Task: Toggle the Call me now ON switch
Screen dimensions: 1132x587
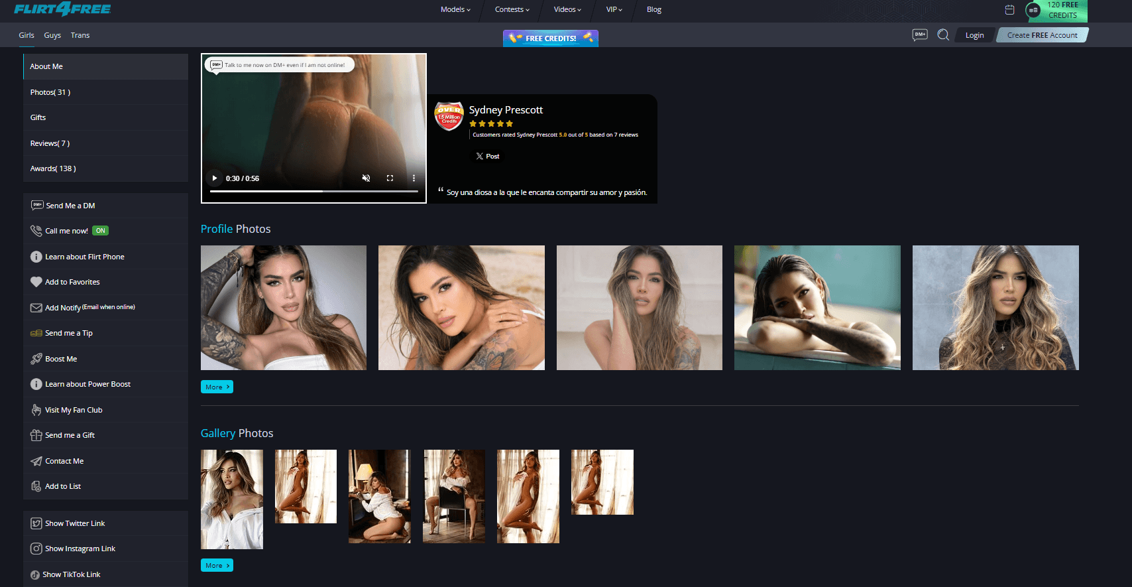Action: pyautogui.click(x=100, y=231)
